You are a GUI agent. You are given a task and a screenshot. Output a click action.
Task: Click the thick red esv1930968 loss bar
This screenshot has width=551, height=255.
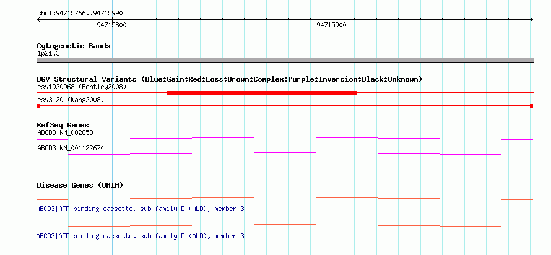point(262,93)
